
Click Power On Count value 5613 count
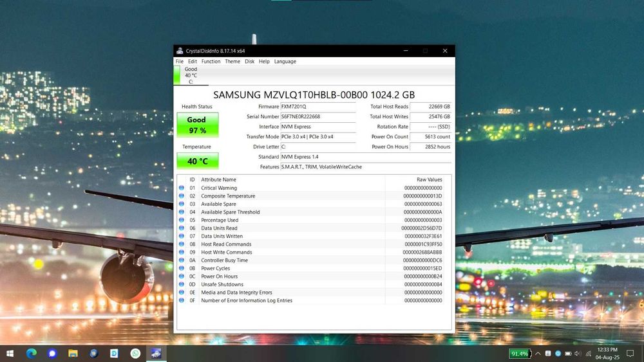(x=430, y=136)
